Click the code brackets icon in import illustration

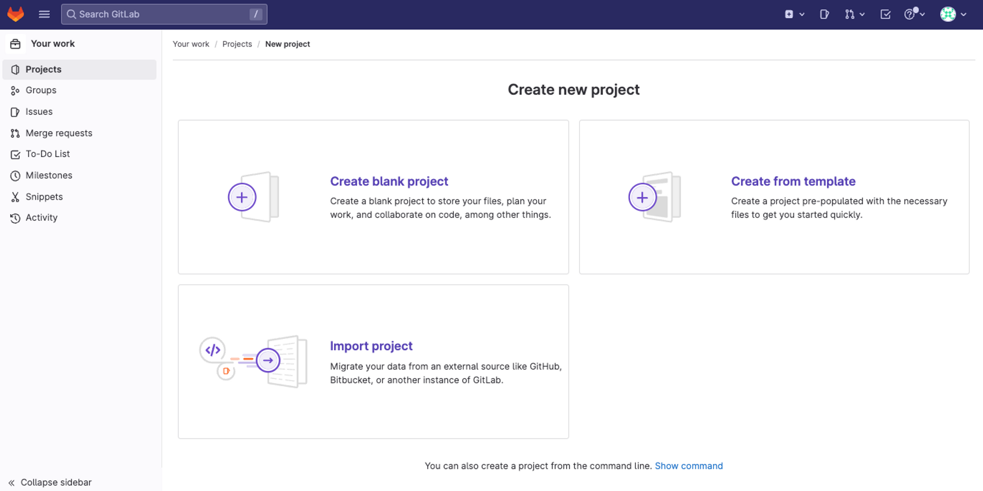click(212, 350)
